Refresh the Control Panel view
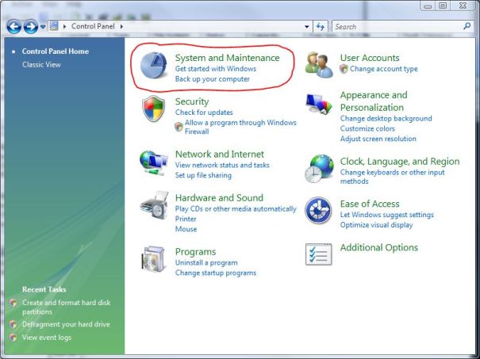 click(321, 27)
